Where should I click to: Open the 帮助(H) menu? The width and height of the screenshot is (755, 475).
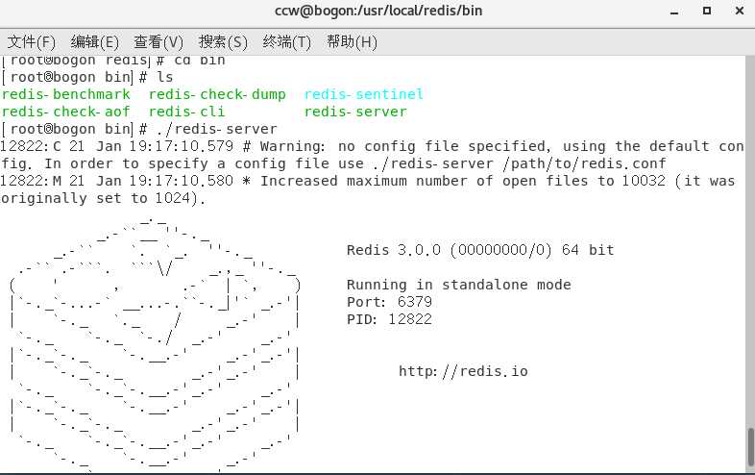pos(352,42)
